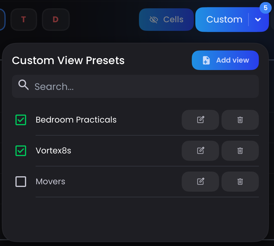Enable the Movers preset checkbox
Image resolution: width=274 pixels, height=246 pixels.
point(20,182)
